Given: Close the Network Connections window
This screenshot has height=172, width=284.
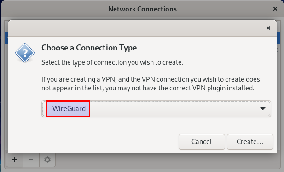Looking at the screenshot, I should pyautogui.click(x=275, y=9).
